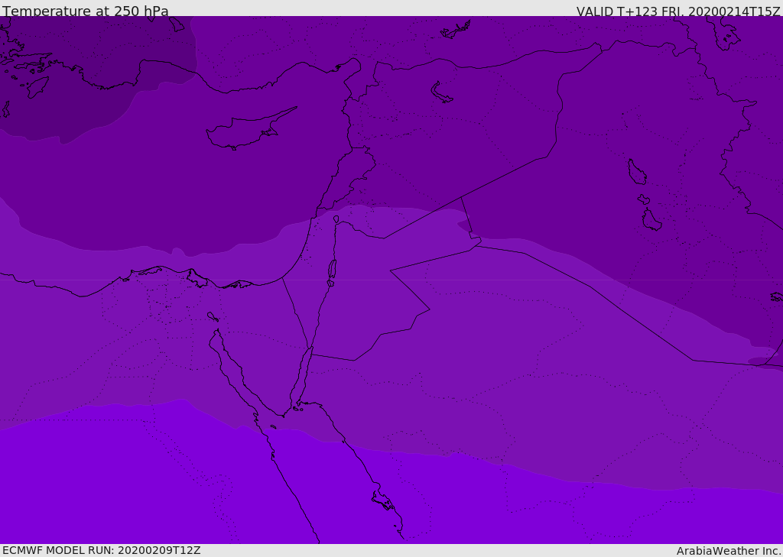Click the ECMWF MODEL RUN timestamp text
The width and height of the screenshot is (783, 557).
coord(101,550)
